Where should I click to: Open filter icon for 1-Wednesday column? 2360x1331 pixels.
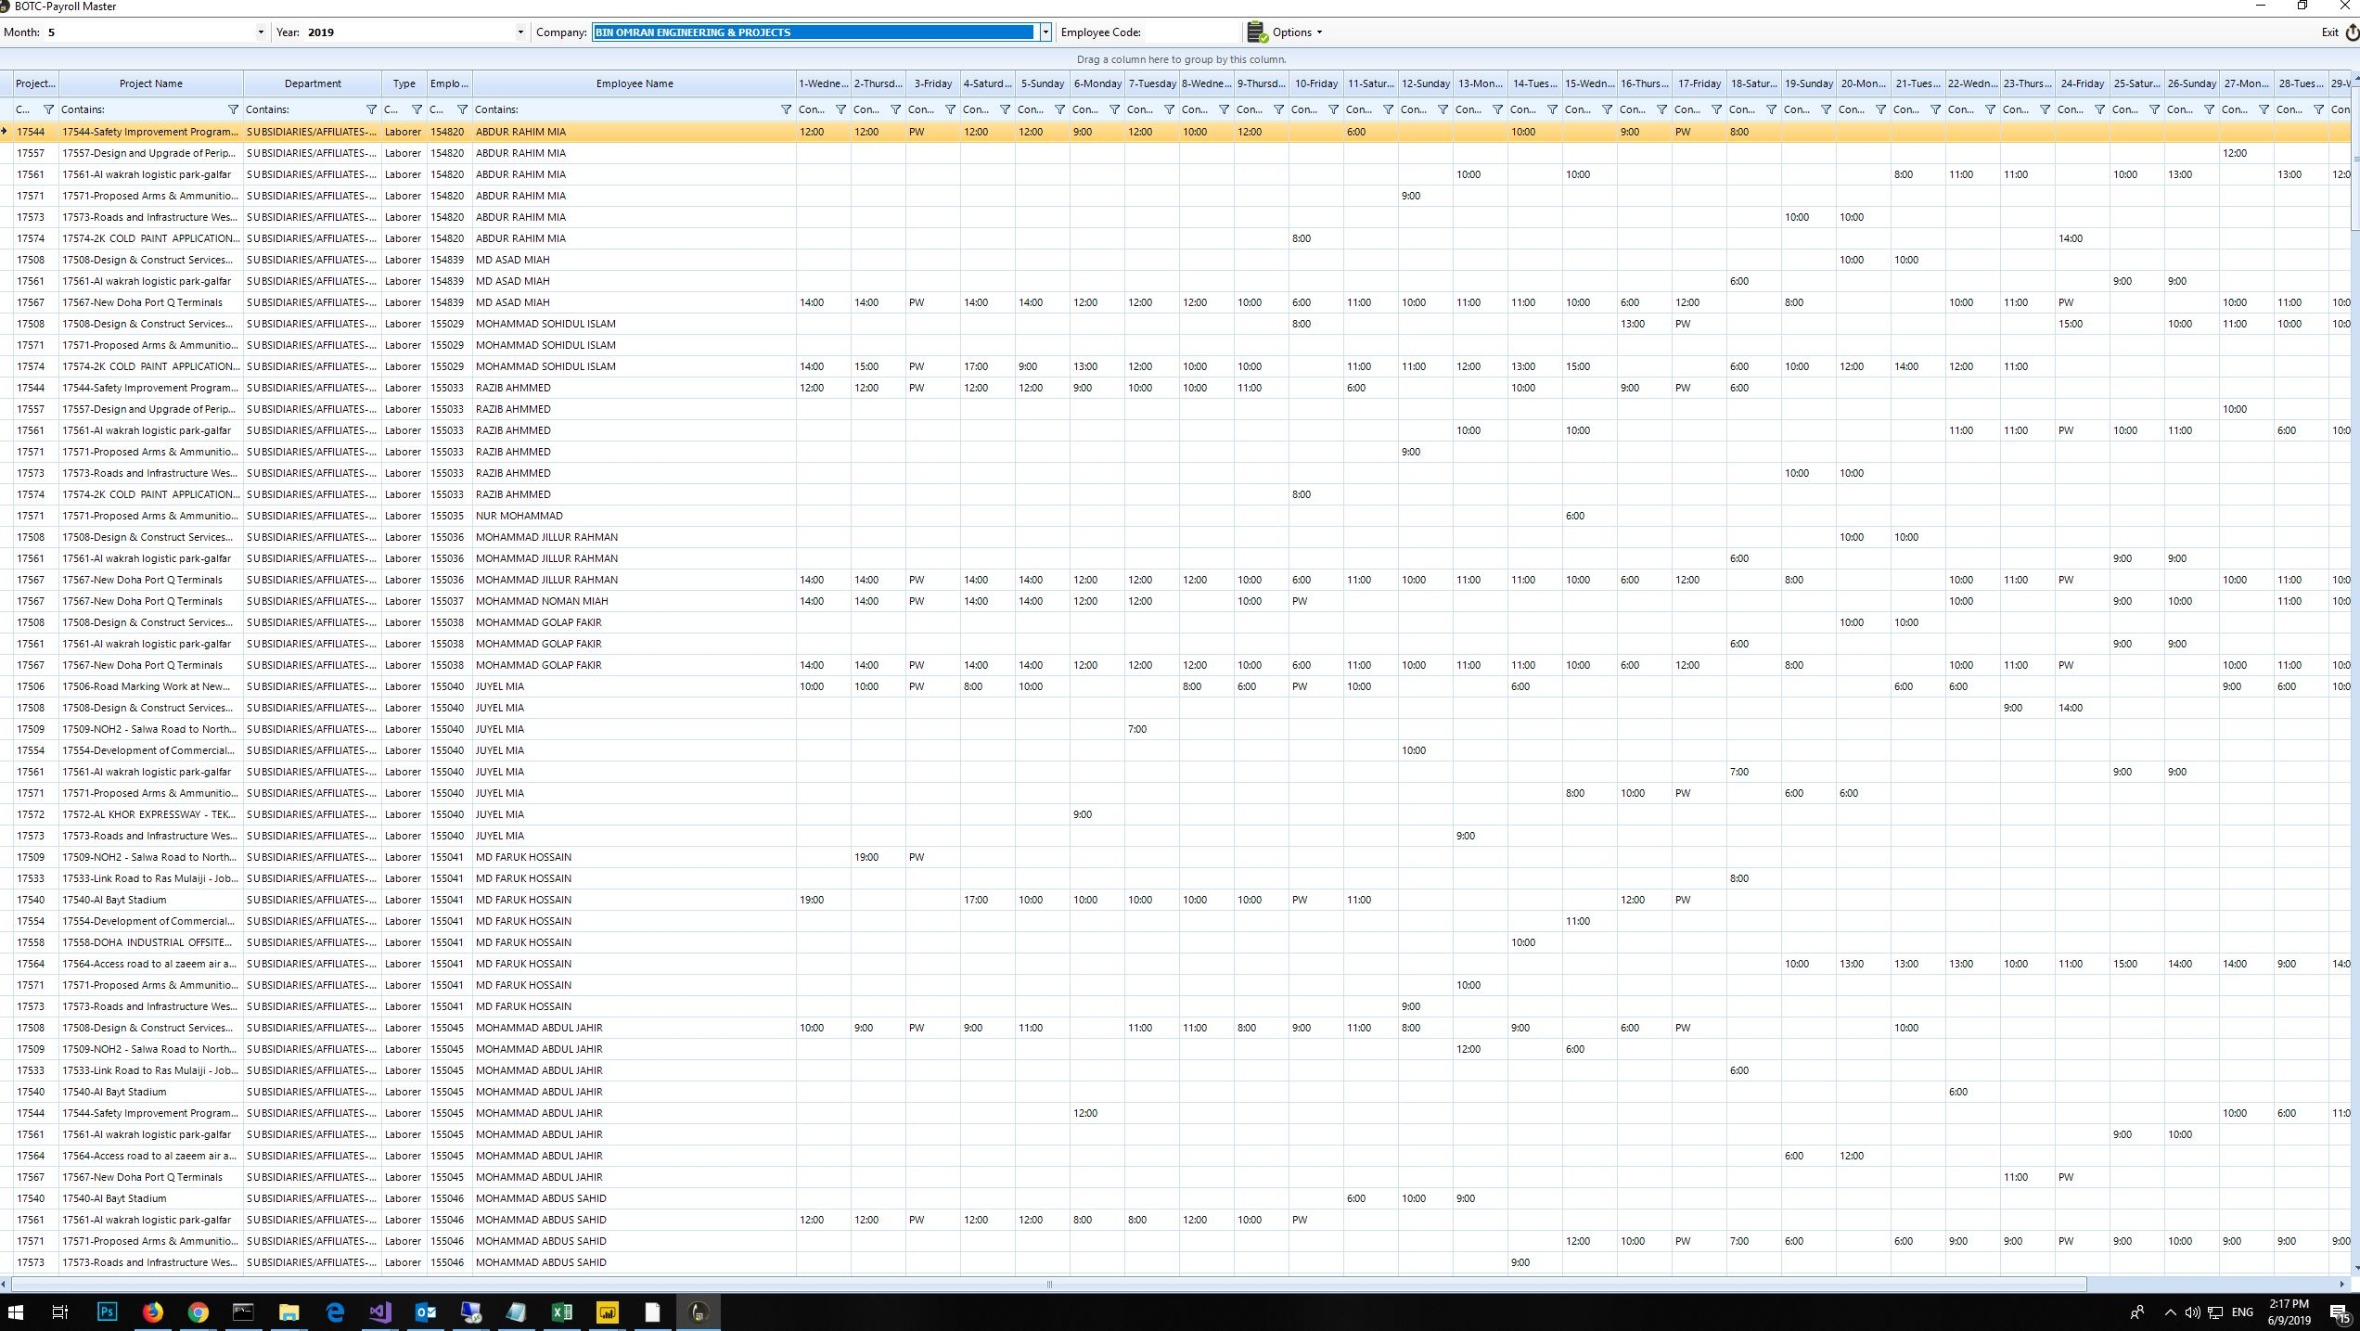coord(840,109)
